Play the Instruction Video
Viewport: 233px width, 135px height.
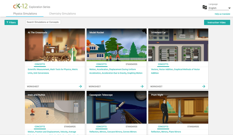216,22
